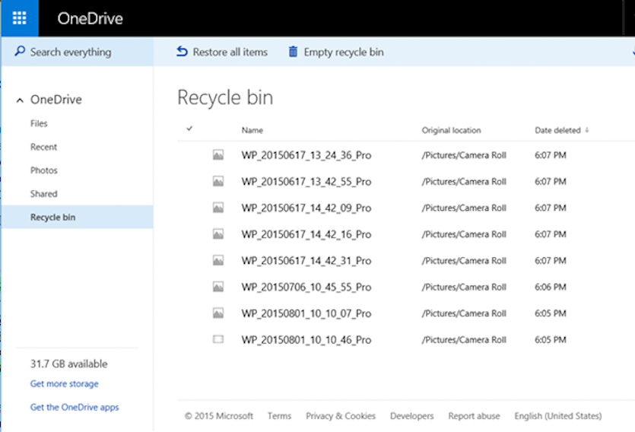Open the Get more storage link
This screenshot has height=432, width=635.
(x=65, y=384)
